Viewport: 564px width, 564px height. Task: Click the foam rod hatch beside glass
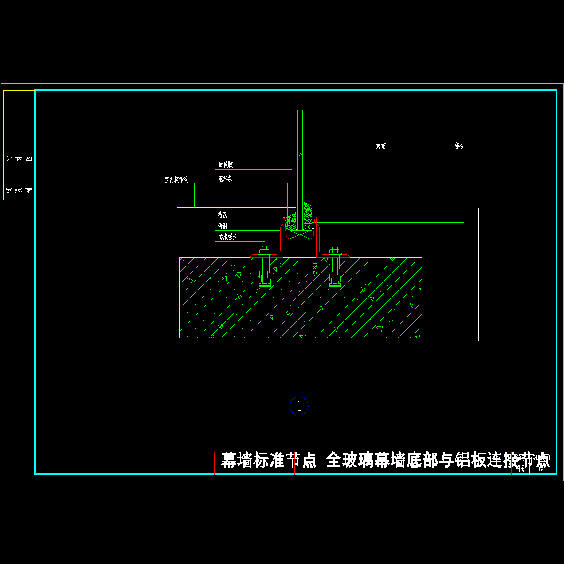308,215
